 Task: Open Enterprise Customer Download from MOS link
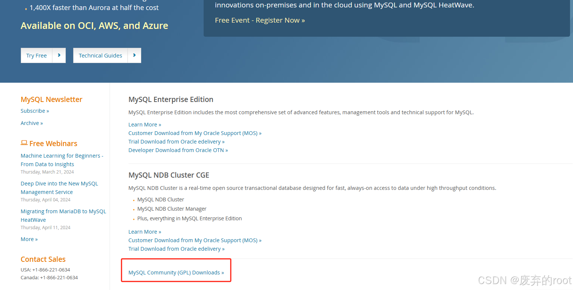195,133
